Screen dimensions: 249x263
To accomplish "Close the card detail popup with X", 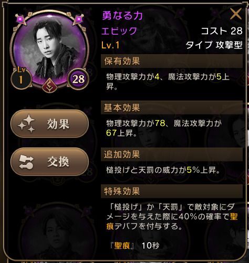I will 236,14.
